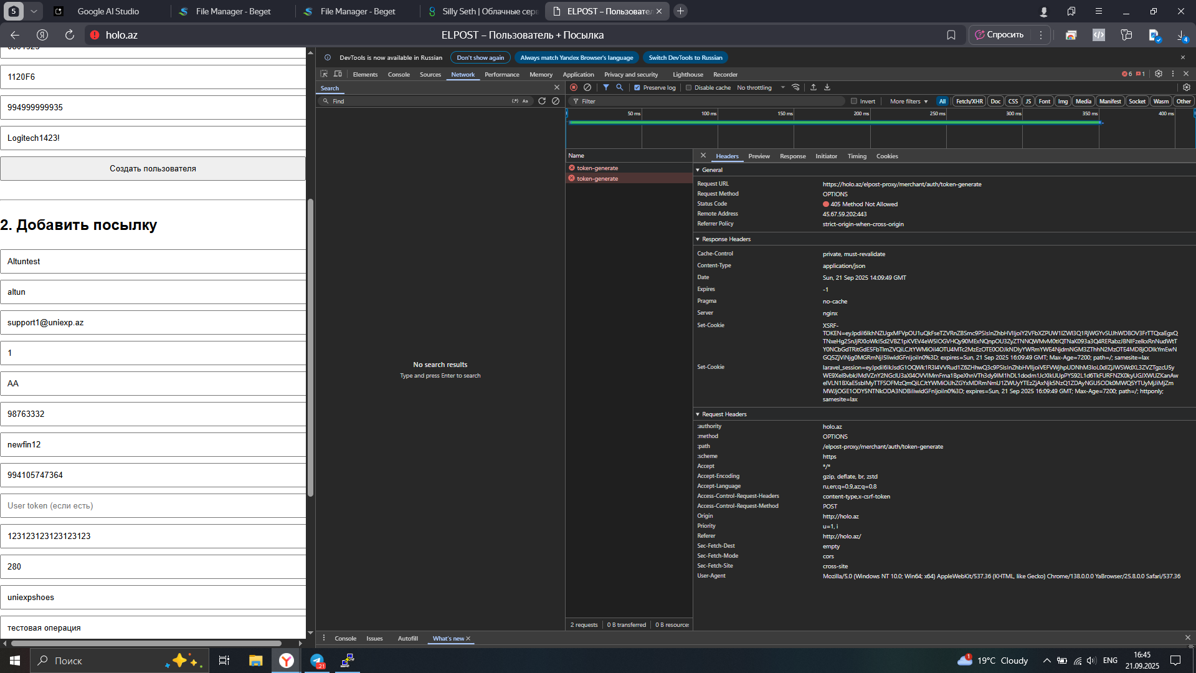Stop recording network log
Image resolution: width=1196 pixels, height=673 pixels.
(574, 87)
